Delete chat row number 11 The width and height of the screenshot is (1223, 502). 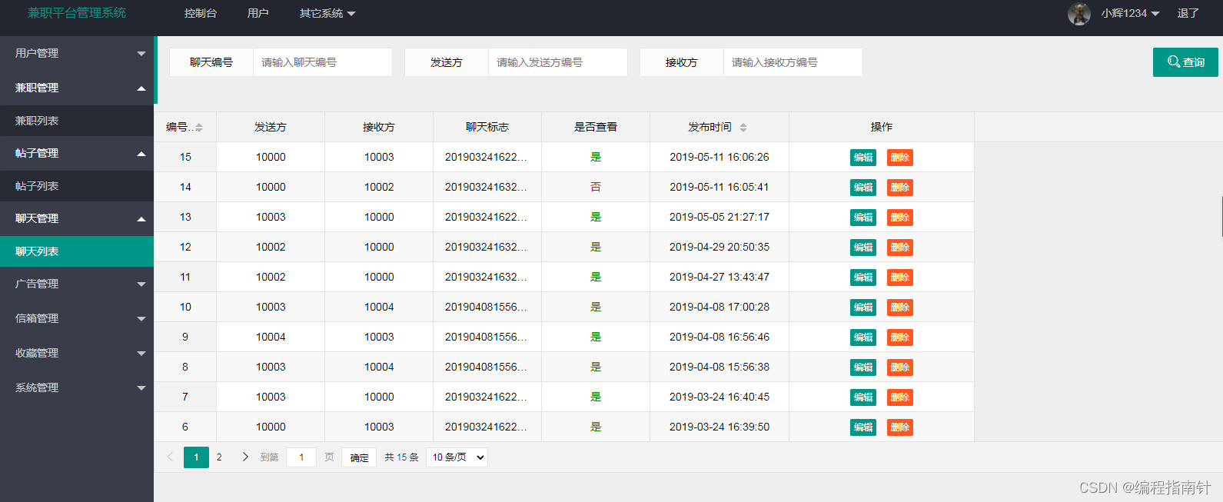[x=900, y=278]
